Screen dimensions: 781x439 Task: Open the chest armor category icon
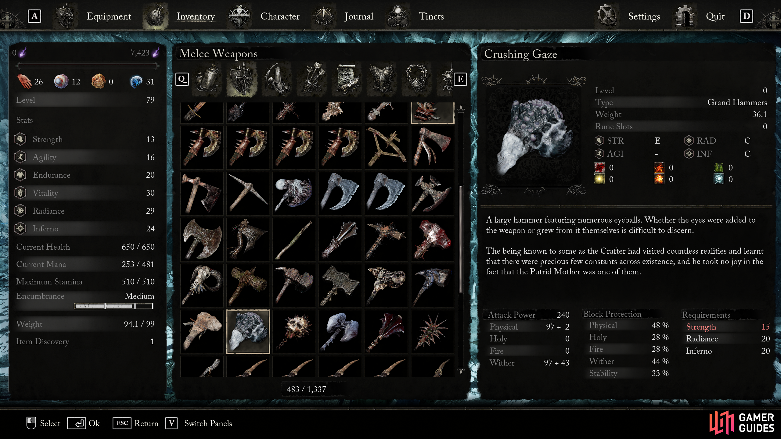click(x=382, y=79)
